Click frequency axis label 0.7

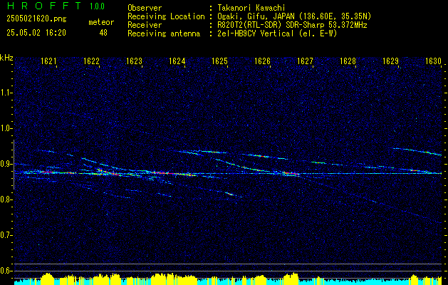[6, 235]
